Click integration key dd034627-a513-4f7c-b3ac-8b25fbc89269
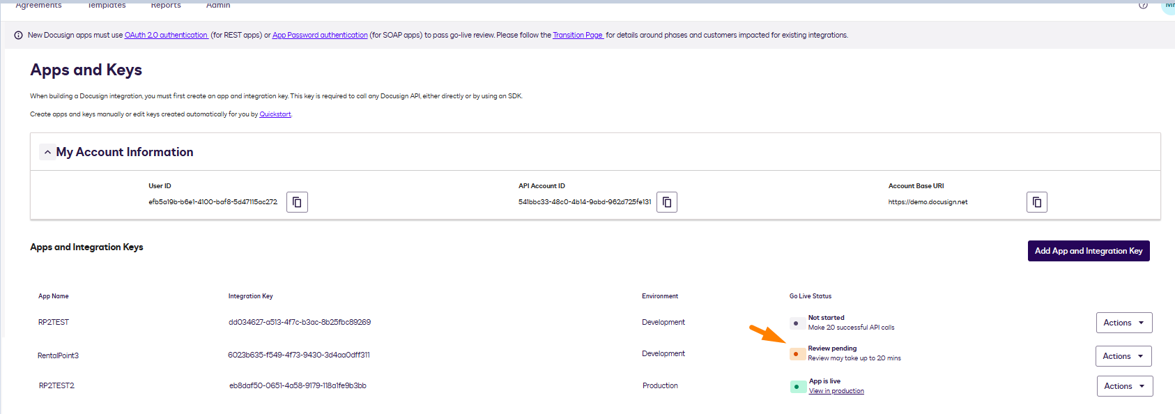This screenshot has height=414, width=1175. [300, 322]
